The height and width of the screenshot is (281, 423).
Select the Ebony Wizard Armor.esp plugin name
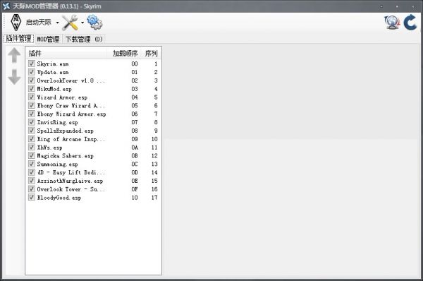71,114
